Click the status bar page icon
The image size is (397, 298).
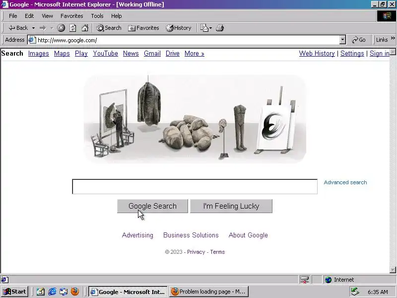point(4,280)
